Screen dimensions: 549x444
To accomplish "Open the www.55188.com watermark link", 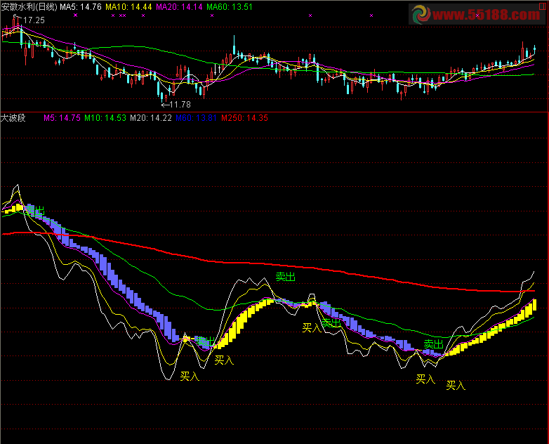I will click(x=484, y=13).
